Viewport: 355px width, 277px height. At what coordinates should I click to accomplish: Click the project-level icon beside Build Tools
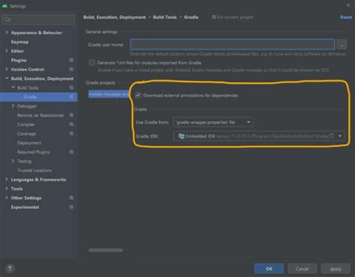pyautogui.click(x=71, y=88)
